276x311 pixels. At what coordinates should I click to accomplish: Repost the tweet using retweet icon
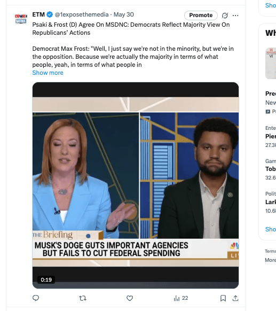click(x=83, y=298)
